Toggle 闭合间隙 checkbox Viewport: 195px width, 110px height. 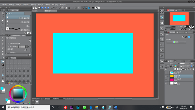pyautogui.click(x=8, y=46)
